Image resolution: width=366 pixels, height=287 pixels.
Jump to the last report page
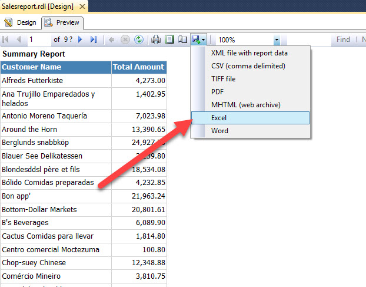click(94, 39)
